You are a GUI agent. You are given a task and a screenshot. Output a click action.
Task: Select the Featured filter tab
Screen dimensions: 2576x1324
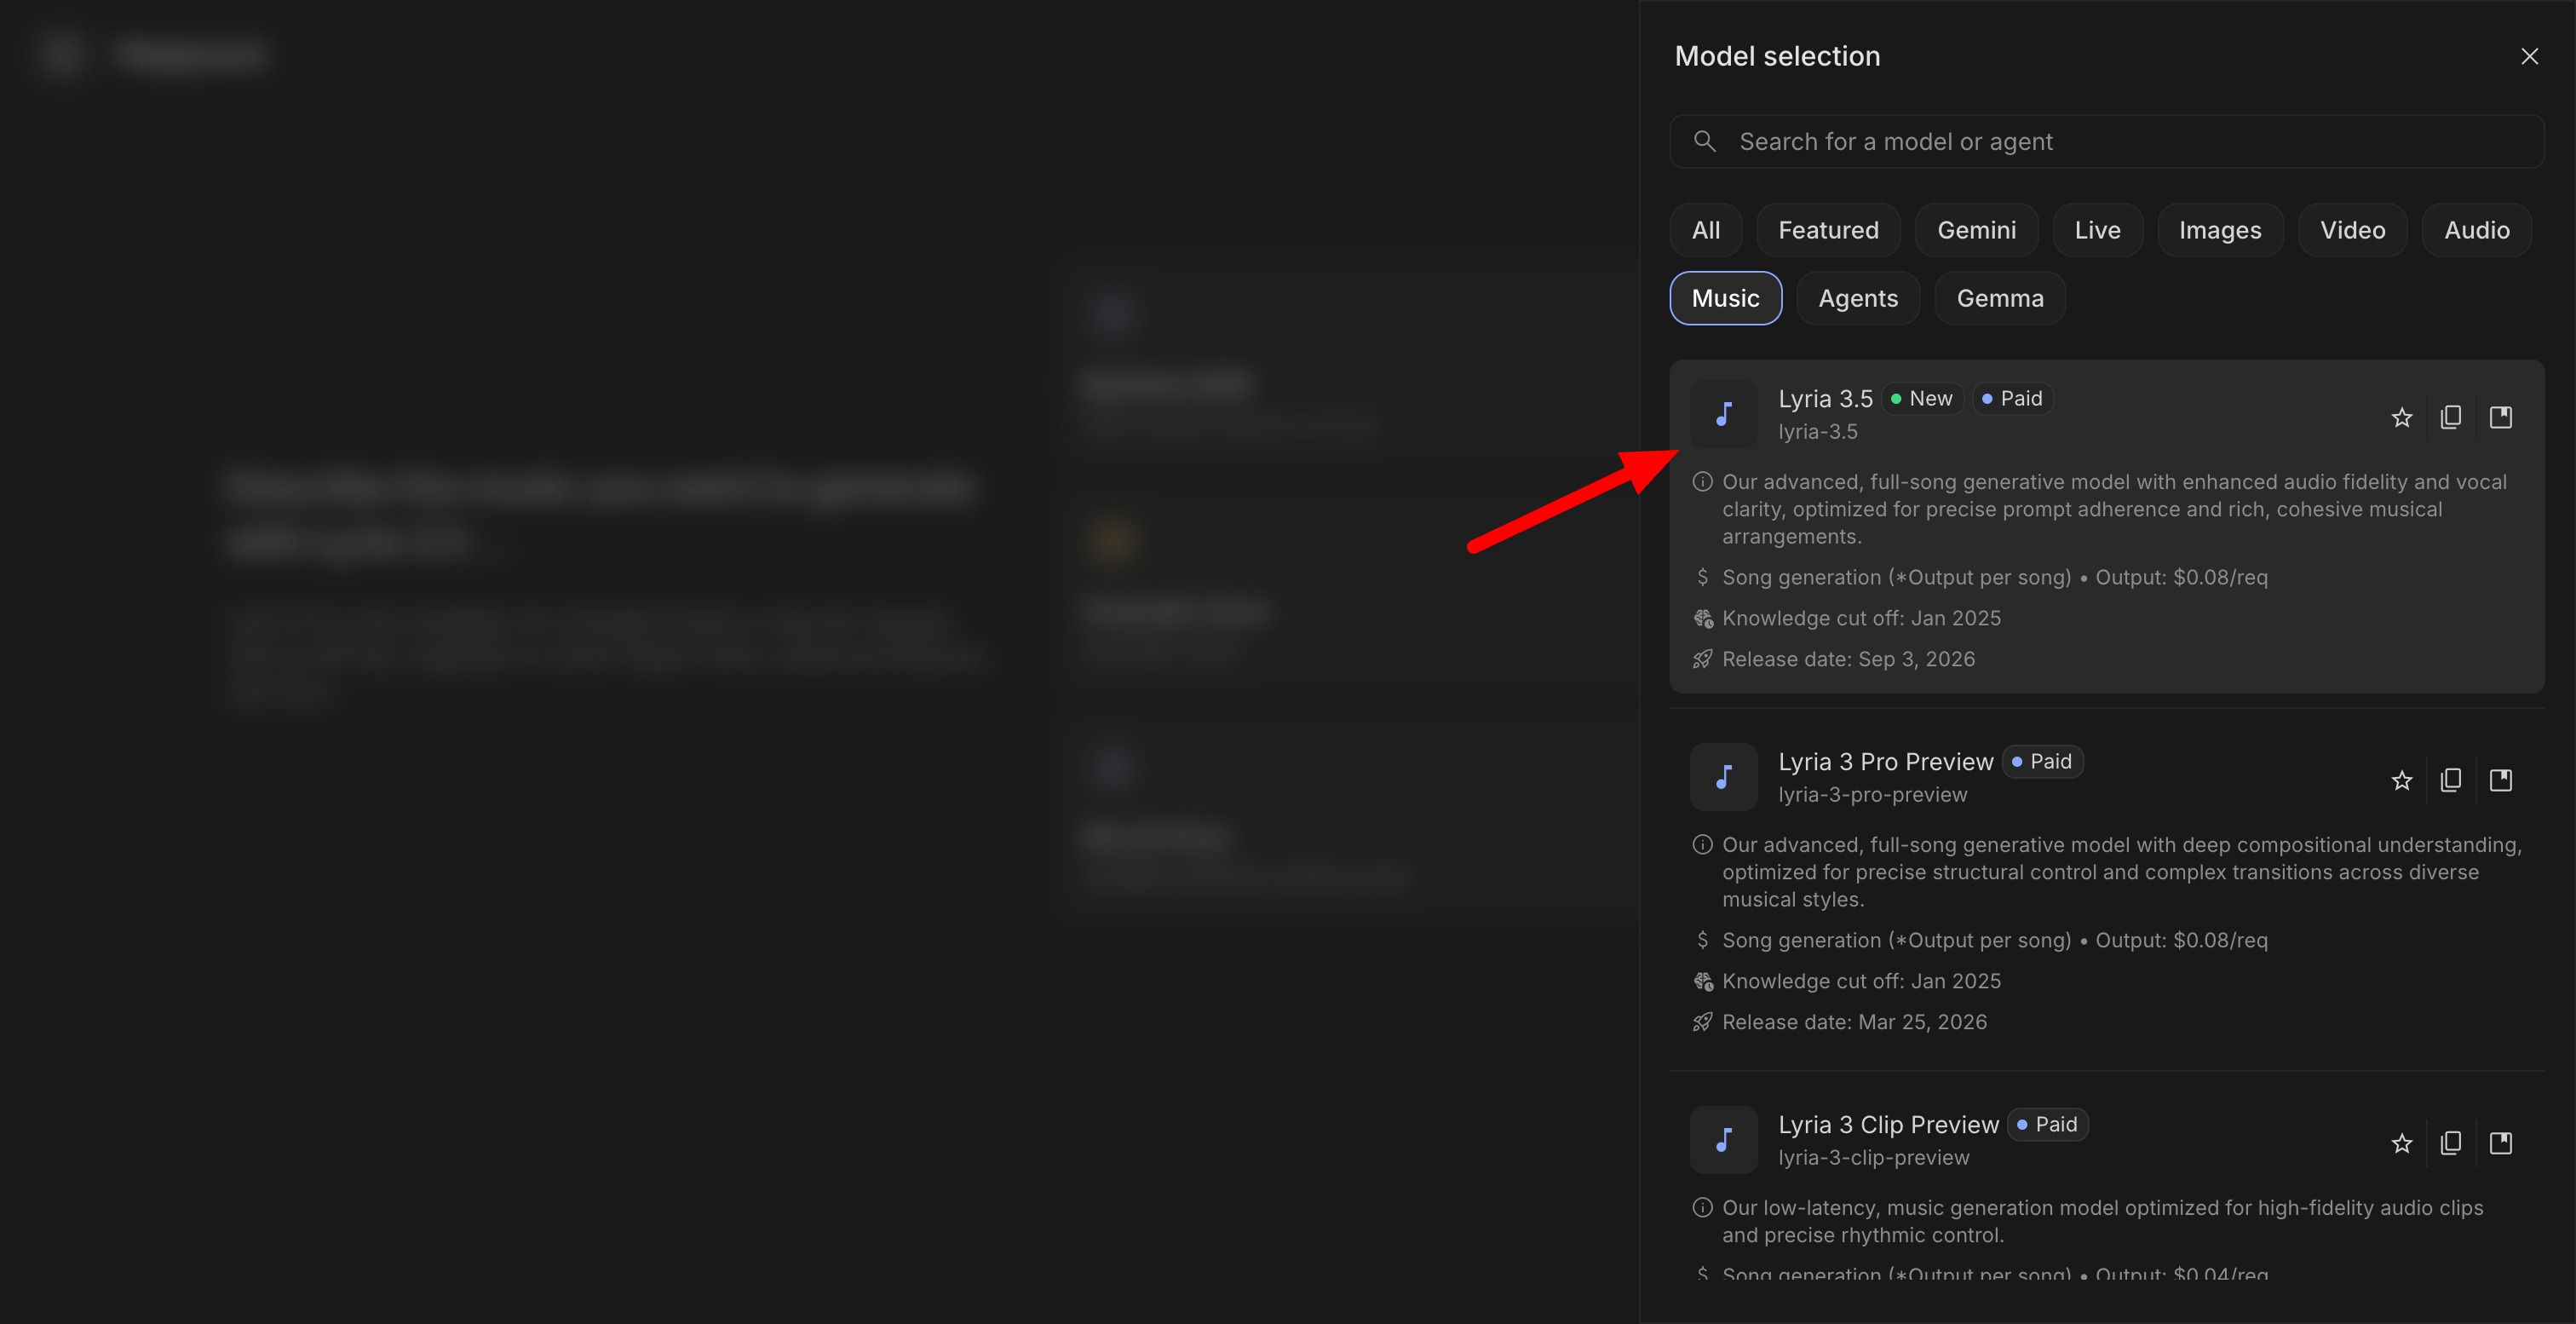[1828, 230]
